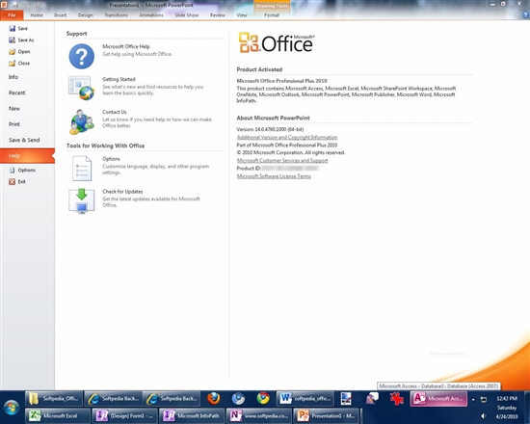Switch to the OneNote taskbar button
Viewport: 530px width, 424px height.
259,415
